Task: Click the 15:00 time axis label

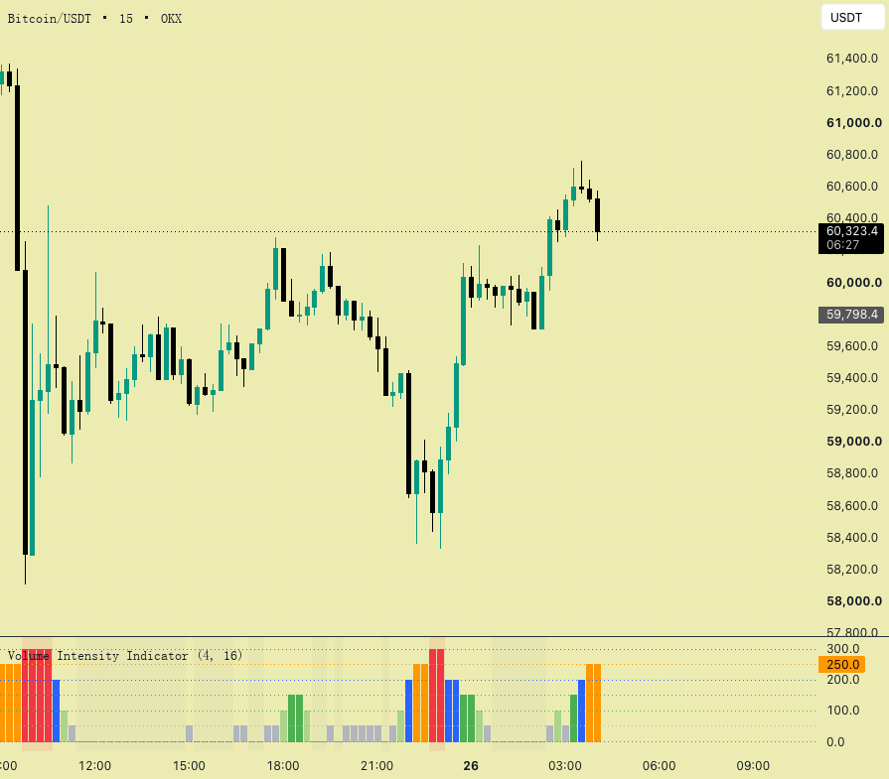Action: point(189,766)
